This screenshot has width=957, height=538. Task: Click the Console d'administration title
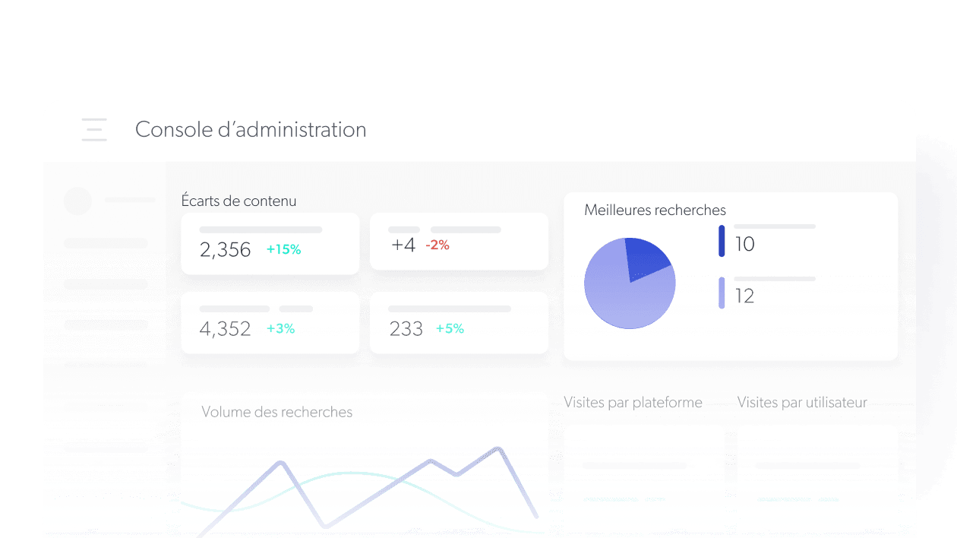pyautogui.click(x=251, y=130)
